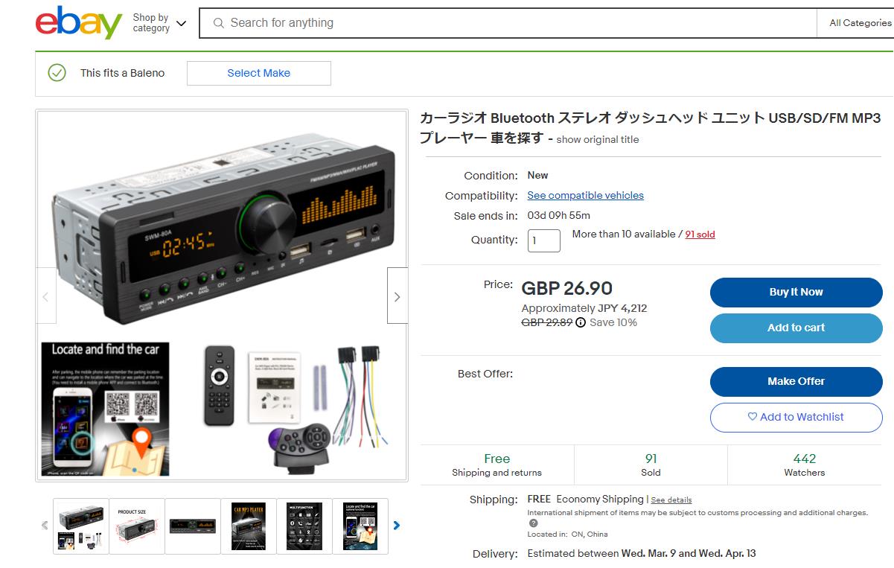Click Make Offer button
The image size is (894, 568).
[x=796, y=382]
